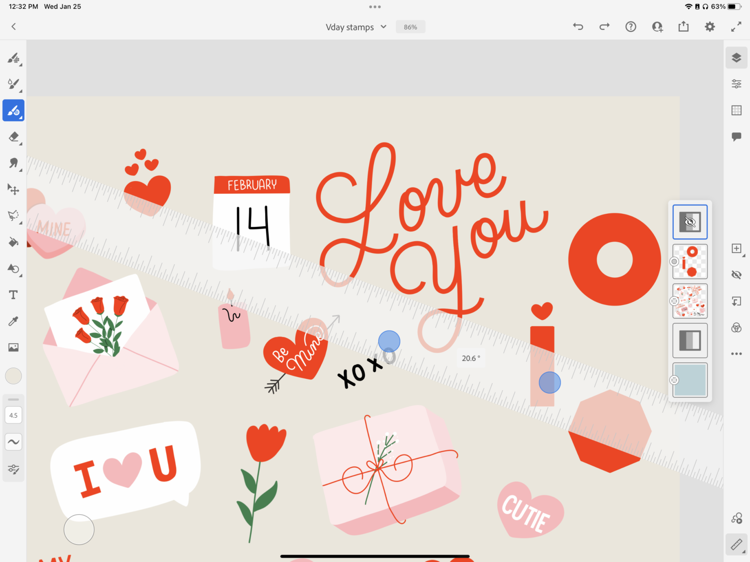The image size is (750, 562).
Task: Hide all layers with the crossed-eye toggle
Action: pos(736,275)
